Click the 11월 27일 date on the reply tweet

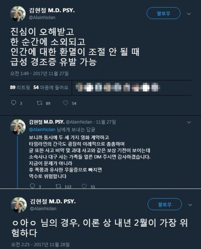coord(106,122)
